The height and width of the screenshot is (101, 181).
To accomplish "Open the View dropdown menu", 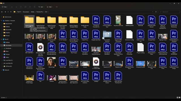I will pos(50,7).
